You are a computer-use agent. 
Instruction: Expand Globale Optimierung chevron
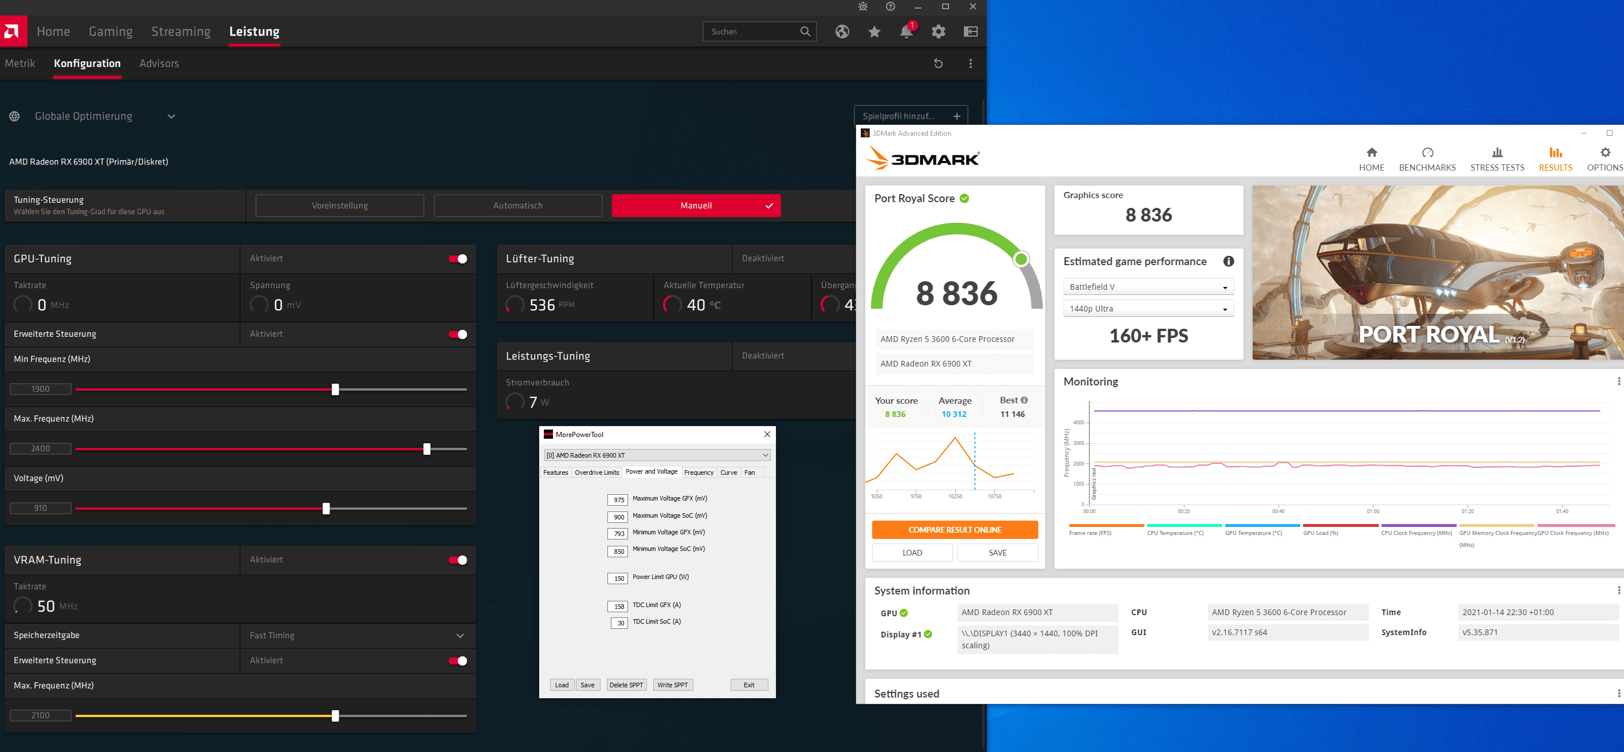pos(171,117)
